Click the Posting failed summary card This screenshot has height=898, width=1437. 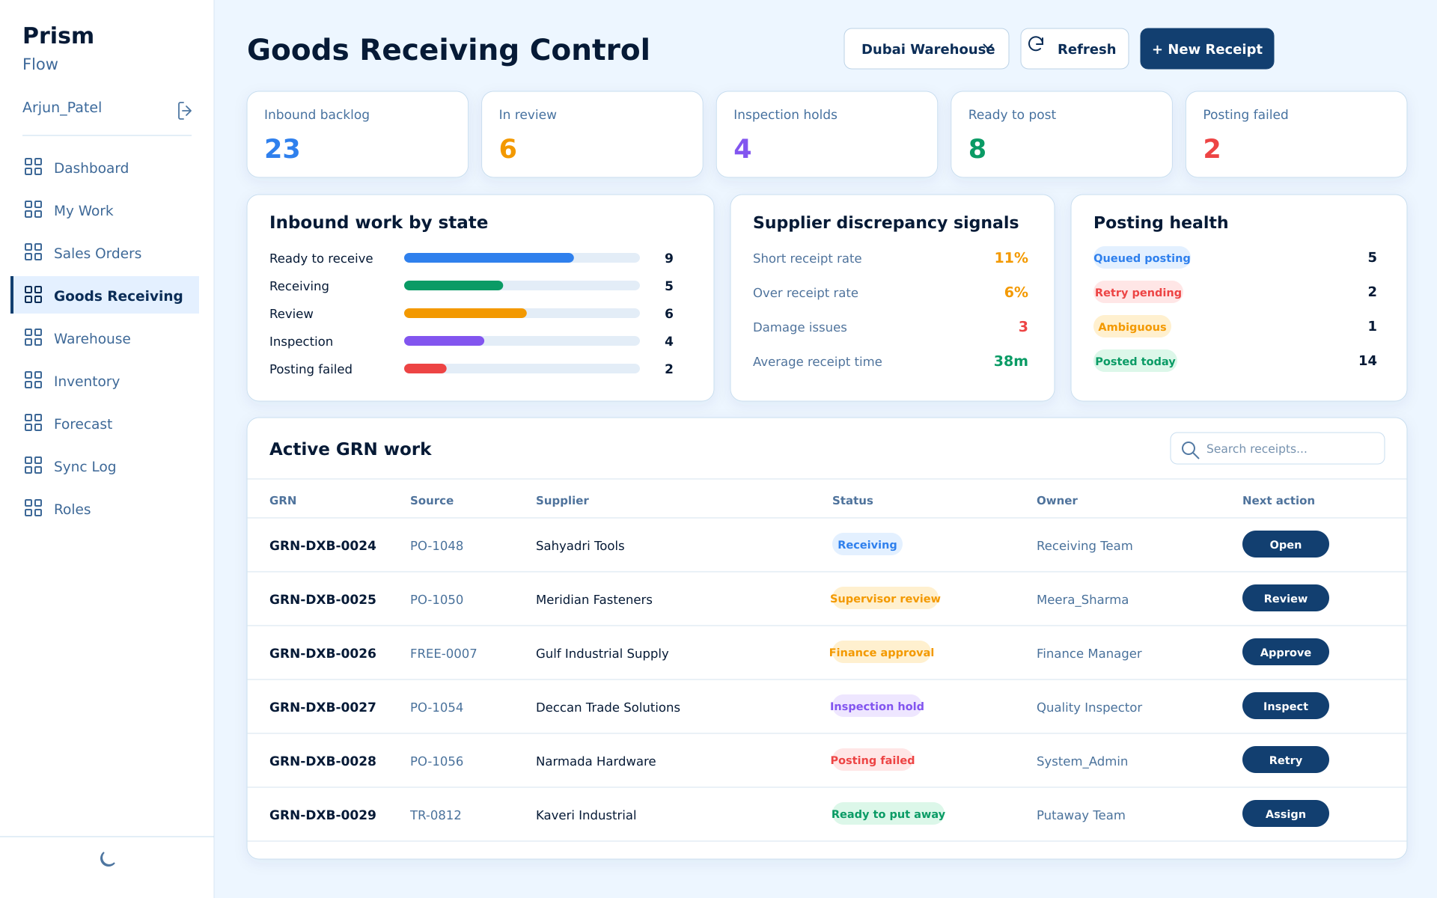(1296, 134)
